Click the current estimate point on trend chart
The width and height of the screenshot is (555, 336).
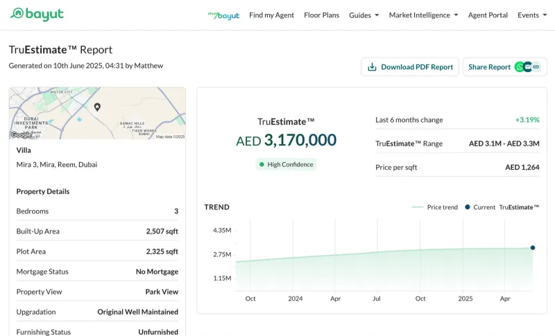(x=533, y=247)
